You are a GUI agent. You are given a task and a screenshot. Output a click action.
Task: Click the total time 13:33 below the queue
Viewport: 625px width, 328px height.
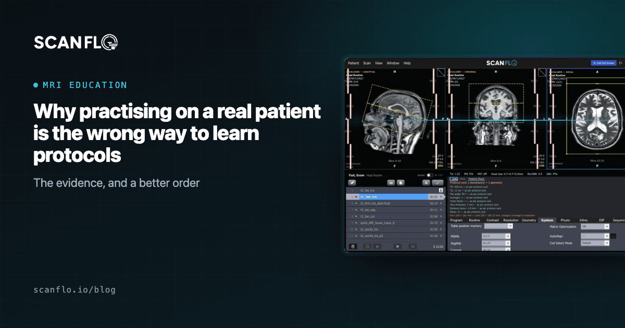(x=438, y=246)
